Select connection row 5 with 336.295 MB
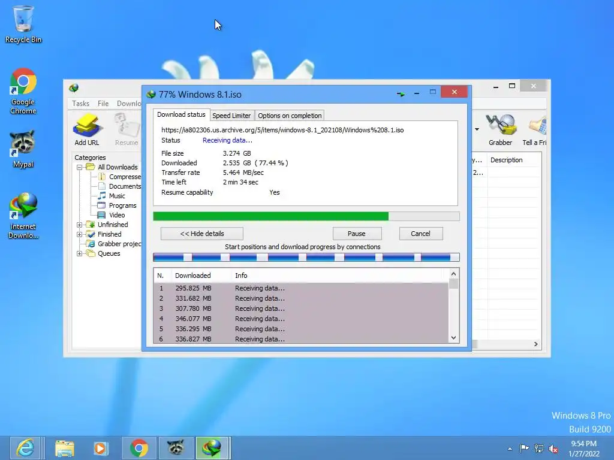 pyautogui.click(x=301, y=329)
